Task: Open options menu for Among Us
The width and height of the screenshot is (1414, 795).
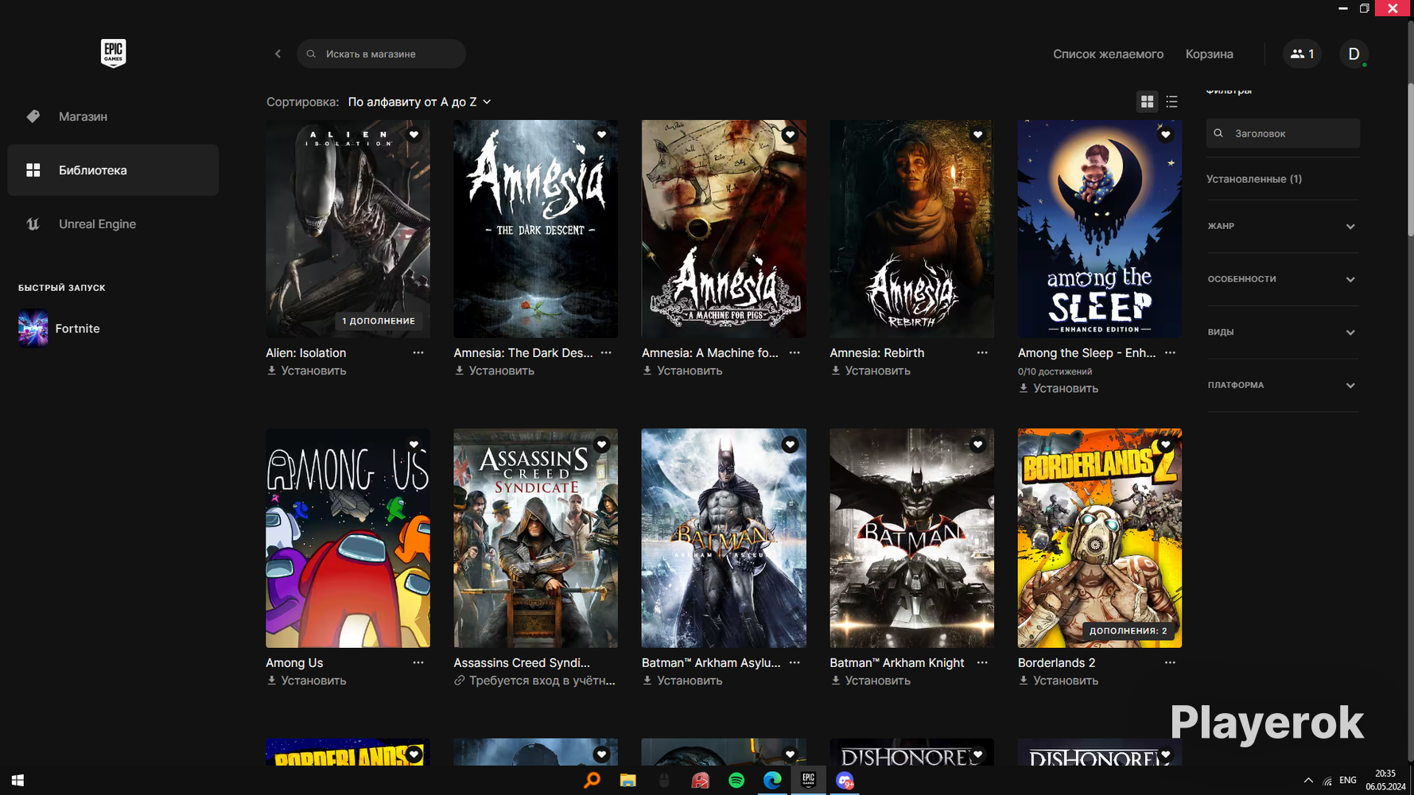Action: coord(418,663)
